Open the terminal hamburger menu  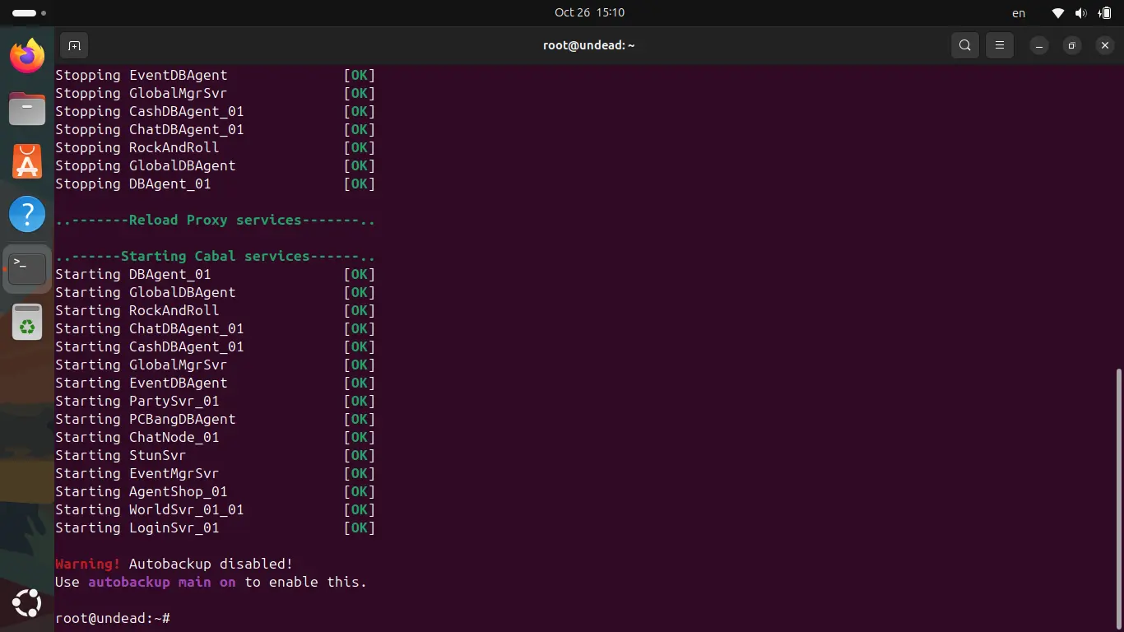(1000, 45)
